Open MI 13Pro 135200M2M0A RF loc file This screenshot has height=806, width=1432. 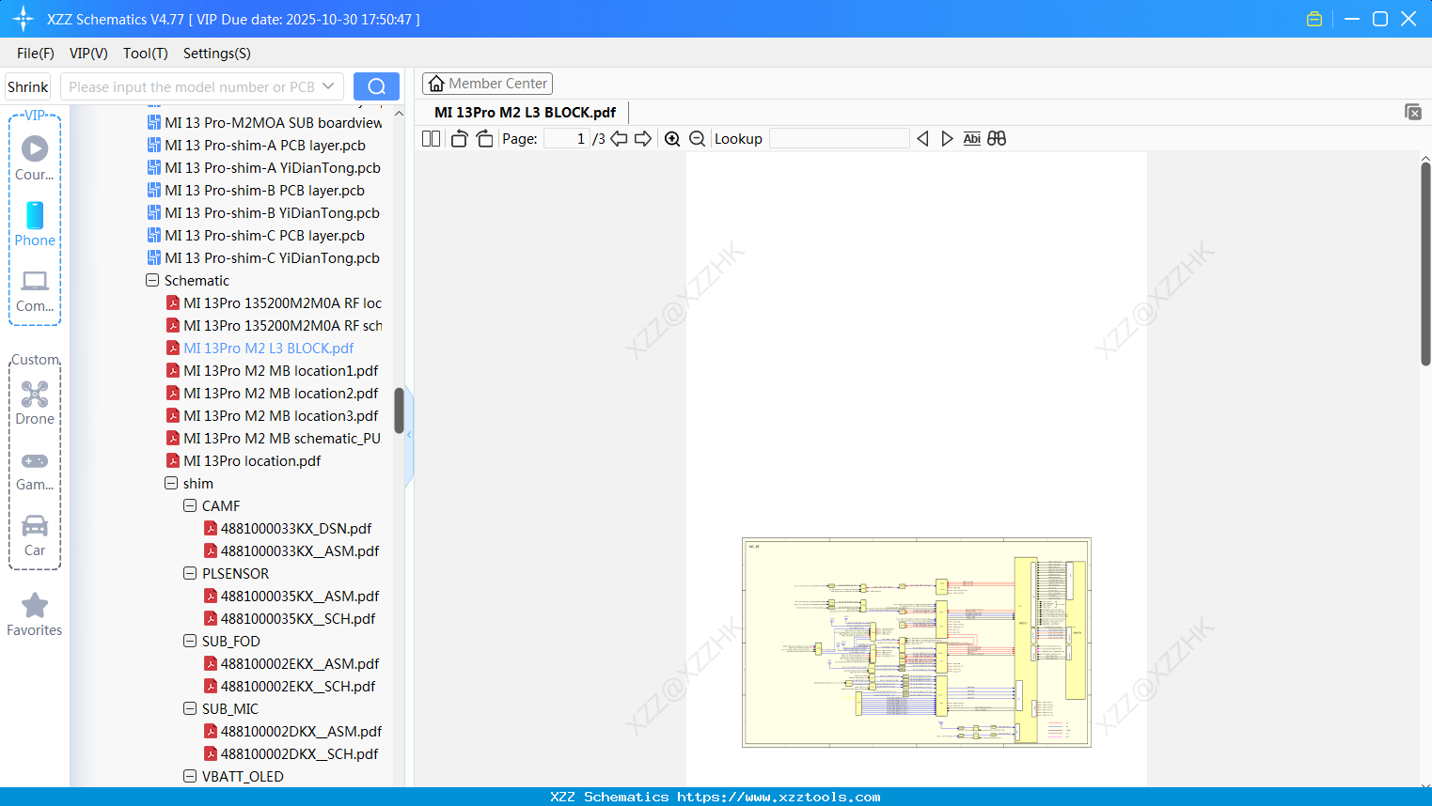[275, 302]
